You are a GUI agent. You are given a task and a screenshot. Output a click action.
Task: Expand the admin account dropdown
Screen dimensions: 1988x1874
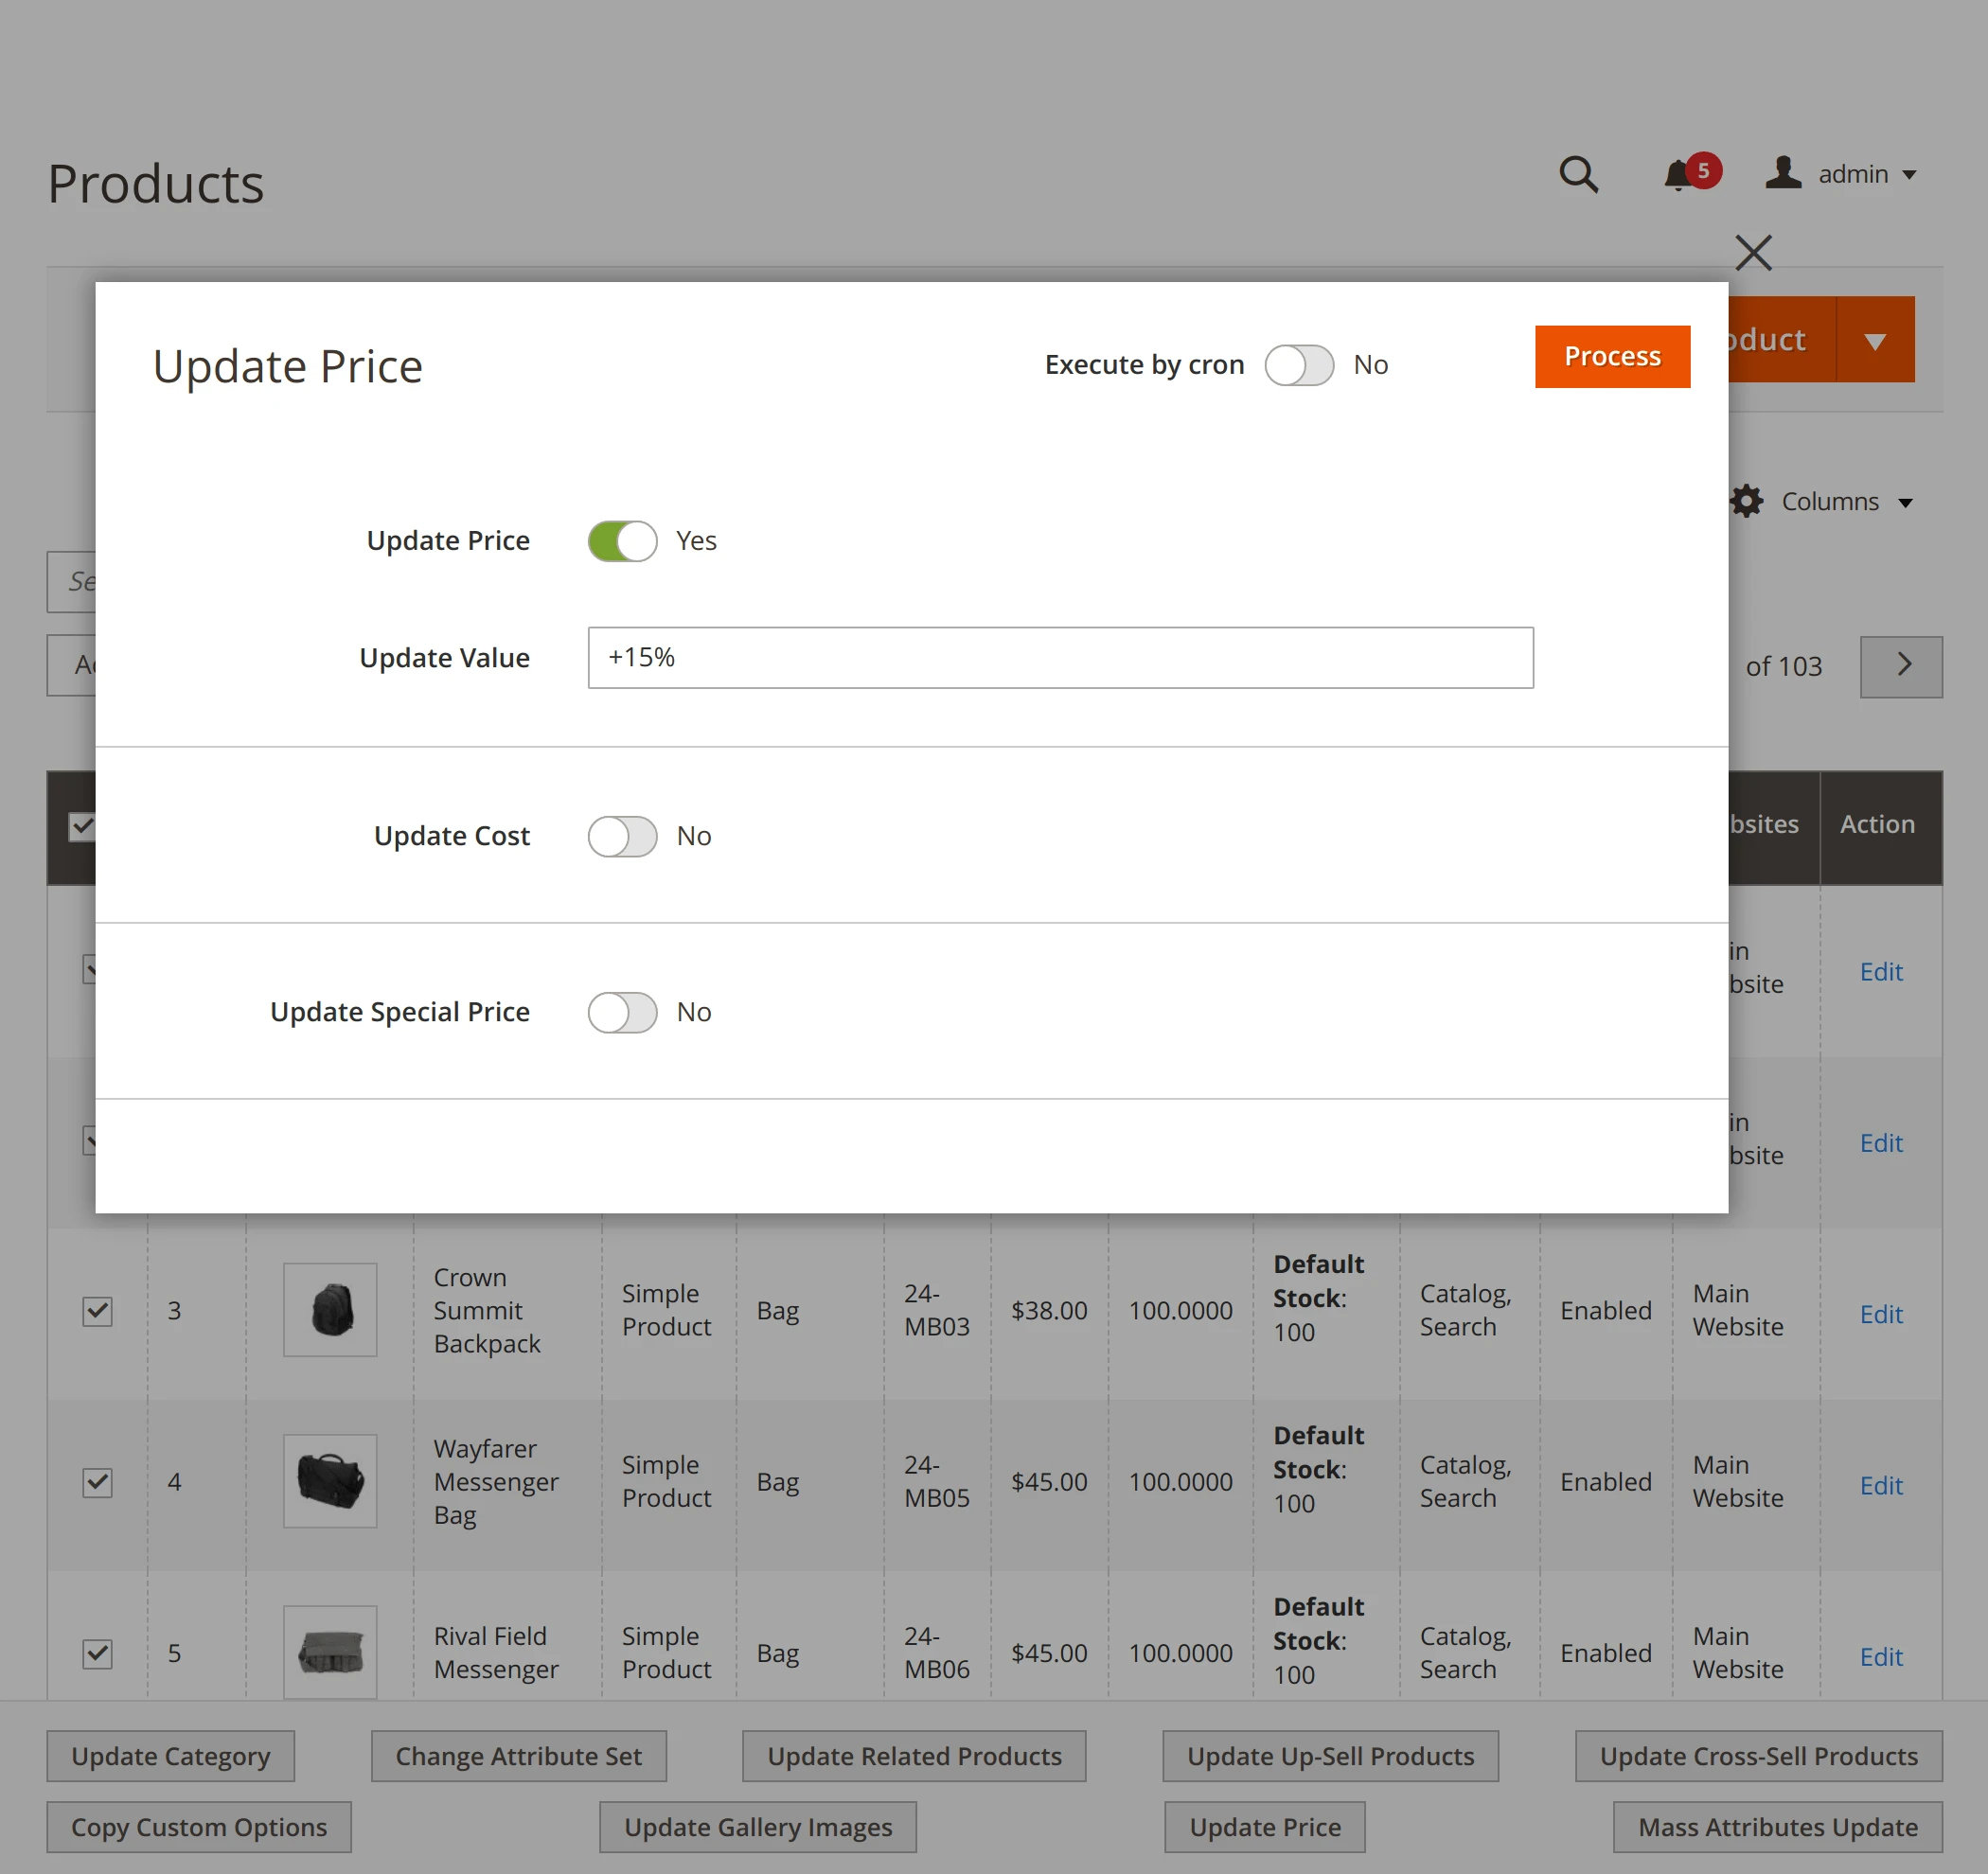point(1909,174)
